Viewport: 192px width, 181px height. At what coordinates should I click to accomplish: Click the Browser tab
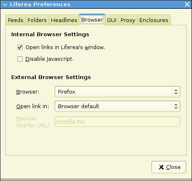pos(92,20)
